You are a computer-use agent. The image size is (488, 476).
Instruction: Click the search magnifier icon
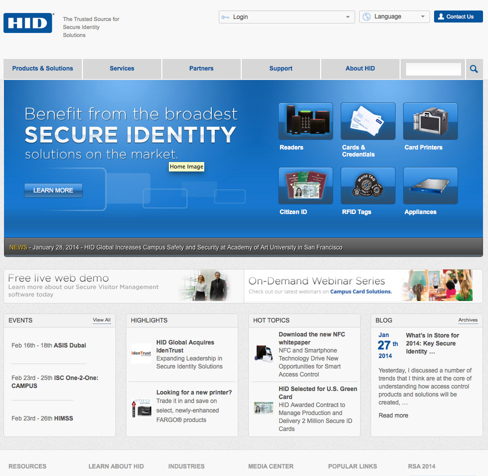pos(474,69)
